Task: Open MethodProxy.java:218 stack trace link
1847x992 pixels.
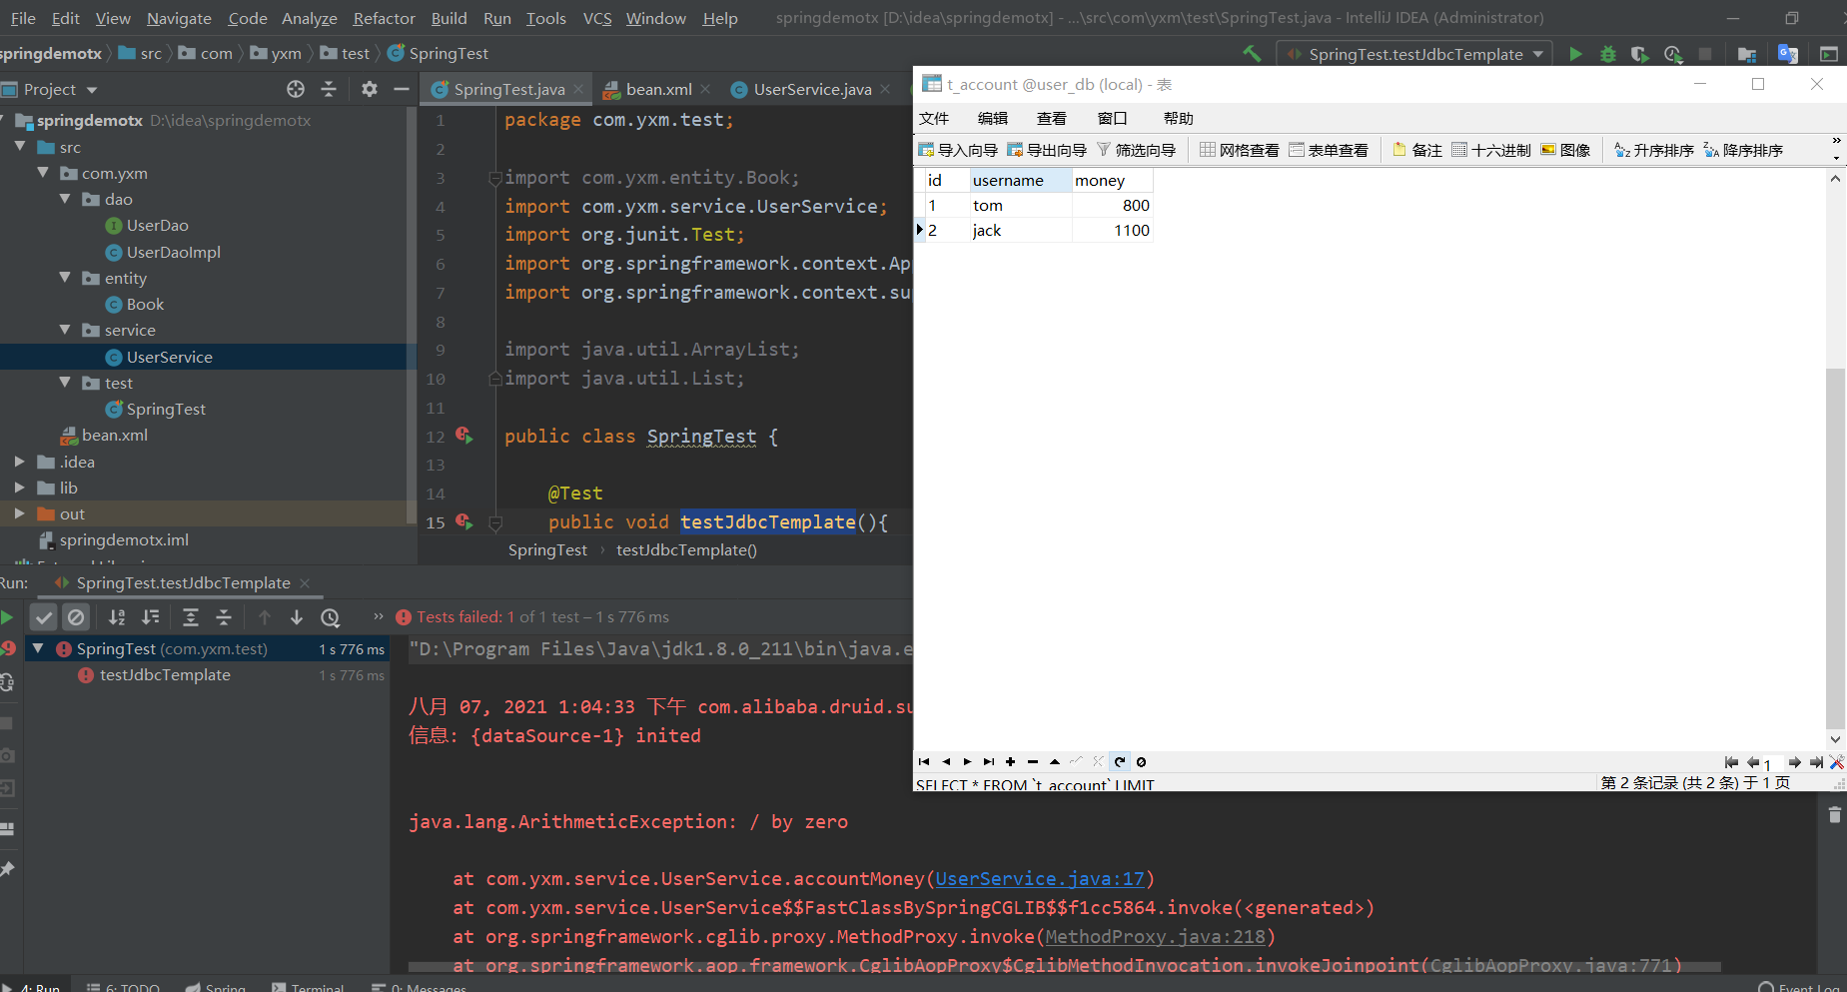Action: coord(1155,937)
